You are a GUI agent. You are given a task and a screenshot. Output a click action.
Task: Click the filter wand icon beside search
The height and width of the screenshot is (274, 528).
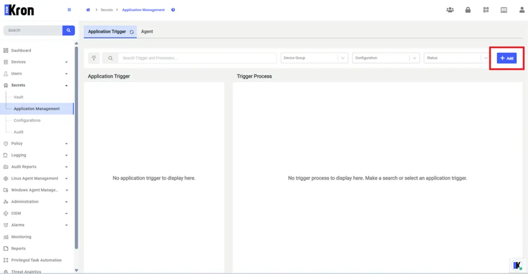[94, 58]
